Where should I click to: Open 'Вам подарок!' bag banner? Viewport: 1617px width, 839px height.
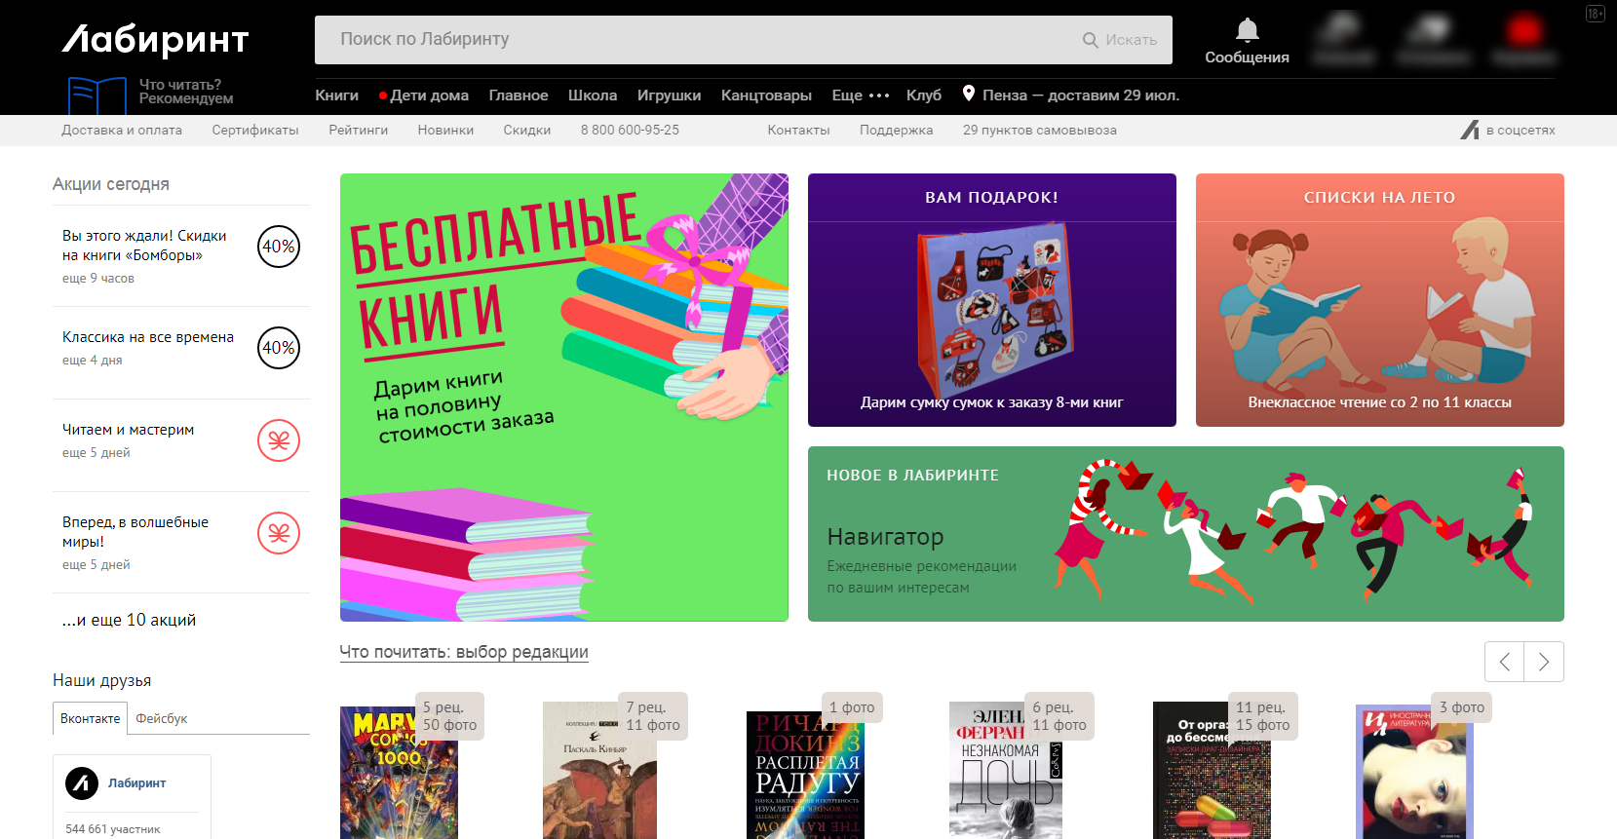click(x=992, y=300)
